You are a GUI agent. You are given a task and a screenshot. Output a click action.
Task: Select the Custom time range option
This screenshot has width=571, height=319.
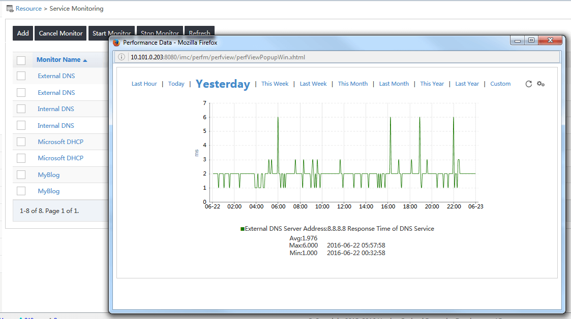click(x=500, y=84)
